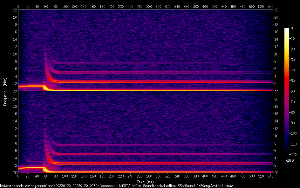Viewport: 300px width, 188px height.
Task: Click the -30 label on the color scale
Action: pos(292,60)
